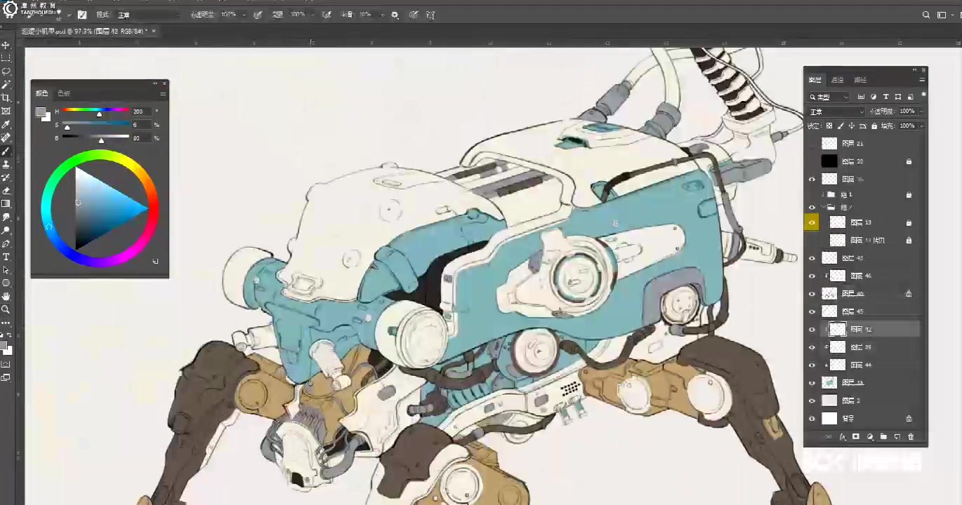This screenshot has width=962, height=505.
Task: Select the Crop tool
Action: (6, 98)
